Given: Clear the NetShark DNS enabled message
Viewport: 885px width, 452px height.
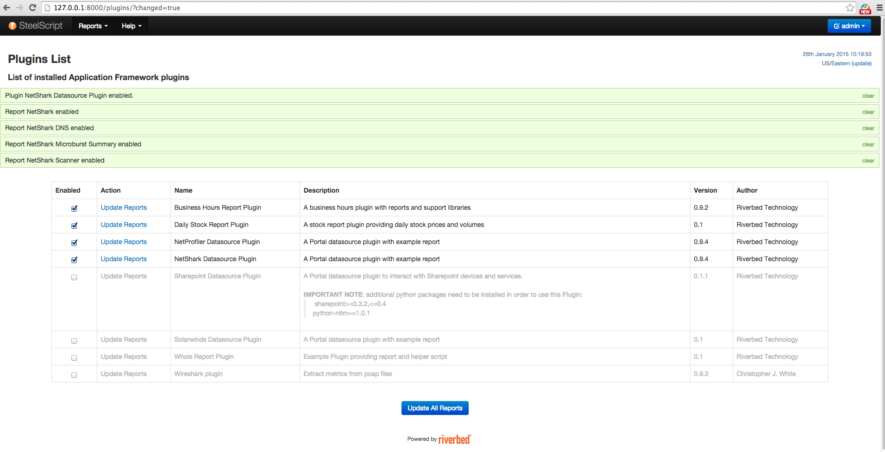Looking at the screenshot, I should [x=868, y=128].
